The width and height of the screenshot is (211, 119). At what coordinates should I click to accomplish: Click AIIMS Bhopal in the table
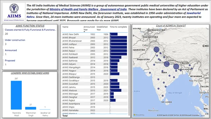point(69,38)
